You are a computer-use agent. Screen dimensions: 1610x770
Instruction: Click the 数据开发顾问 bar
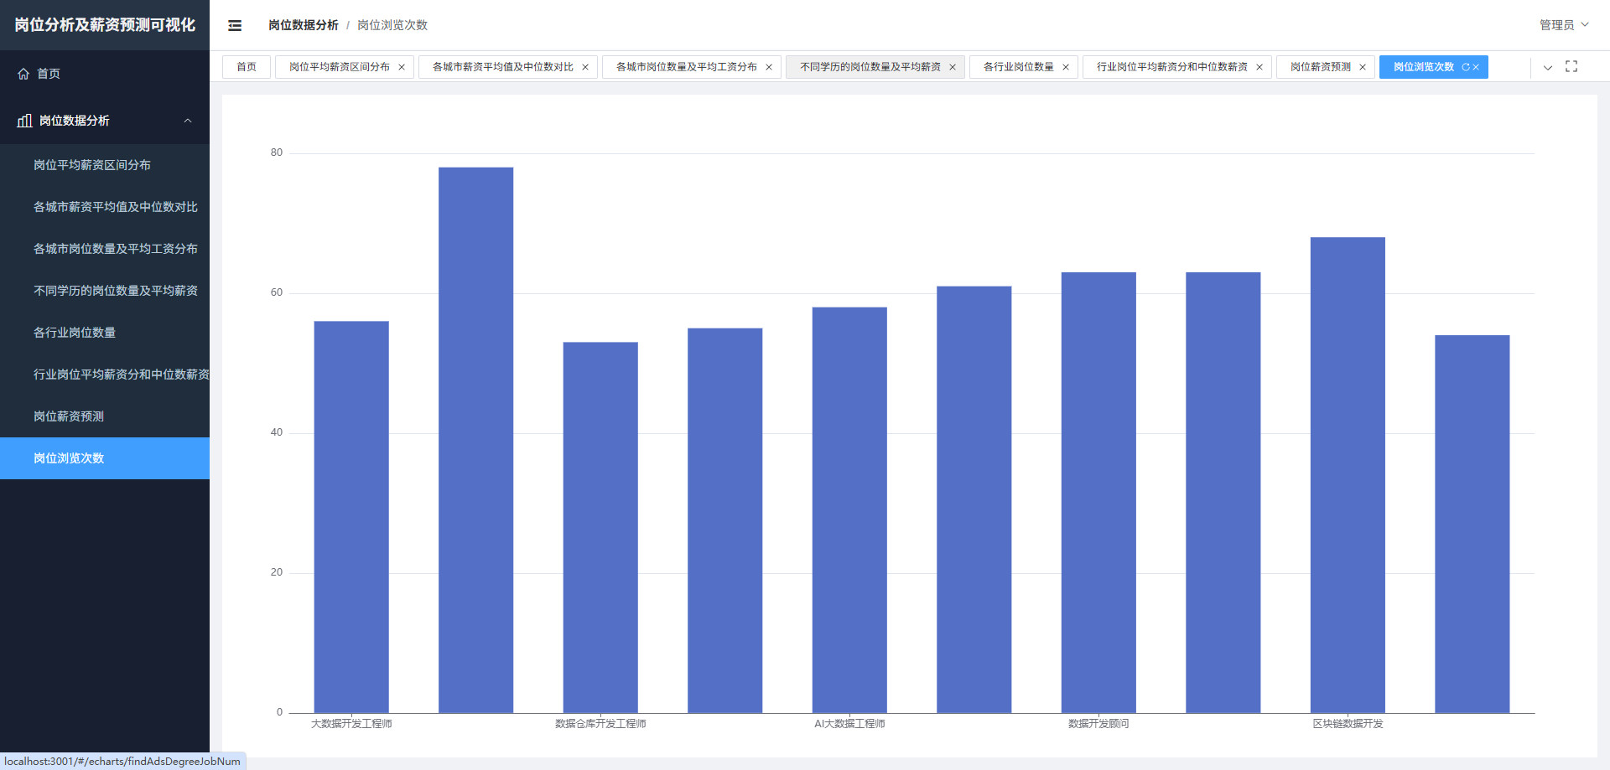(x=1098, y=493)
